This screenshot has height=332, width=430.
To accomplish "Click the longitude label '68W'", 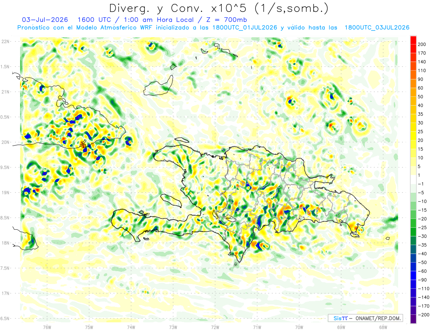I will point(383,327).
